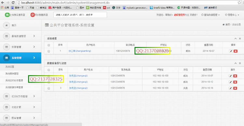The width and height of the screenshot is (244, 126).
Task: Reload the page with the refresh icon
Action: coord(13,3)
